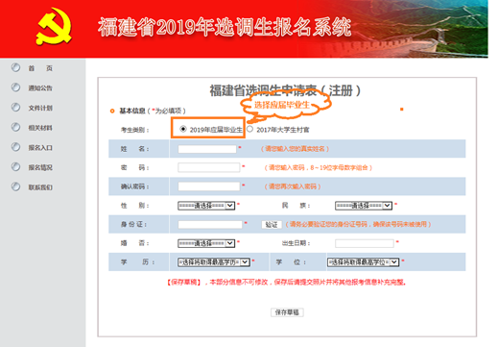498x347 pixels.
Task: Click the round bullet icon beside 联系我们
Action: [15, 186]
